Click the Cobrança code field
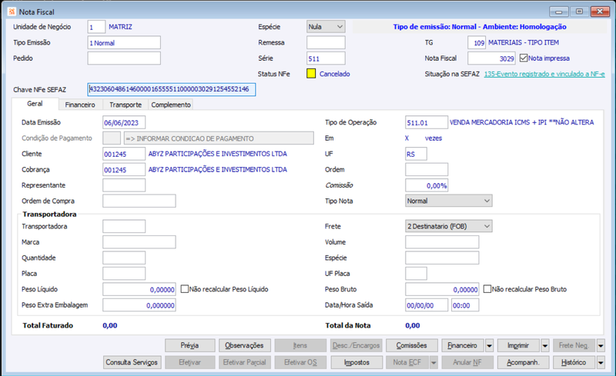This screenshot has height=376, width=616. point(124,170)
